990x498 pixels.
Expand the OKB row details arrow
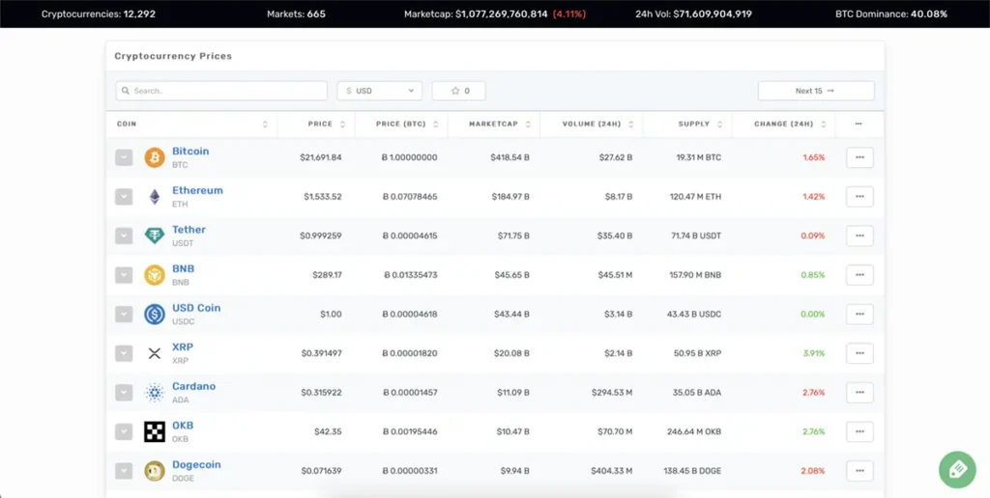click(x=124, y=431)
